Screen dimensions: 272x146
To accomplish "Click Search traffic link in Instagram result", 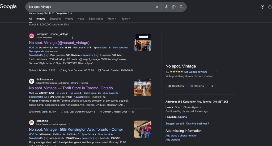I will (36, 55).
